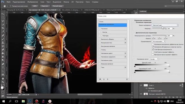185x104 pixels.
Task: Open the Наложение, если dropdown
Action: click(x=154, y=59)
